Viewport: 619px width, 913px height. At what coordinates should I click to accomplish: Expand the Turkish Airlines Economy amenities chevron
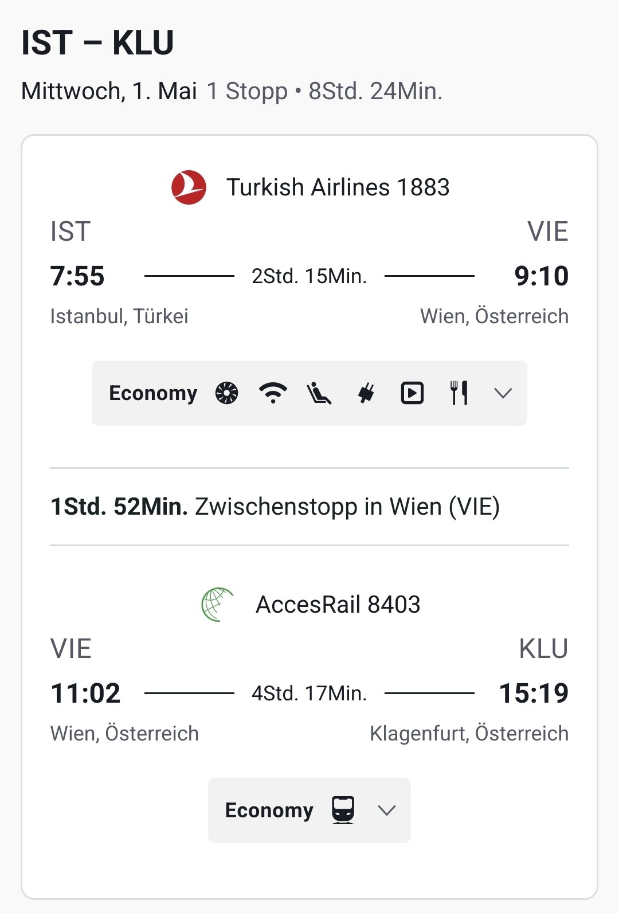pos(503,393)
